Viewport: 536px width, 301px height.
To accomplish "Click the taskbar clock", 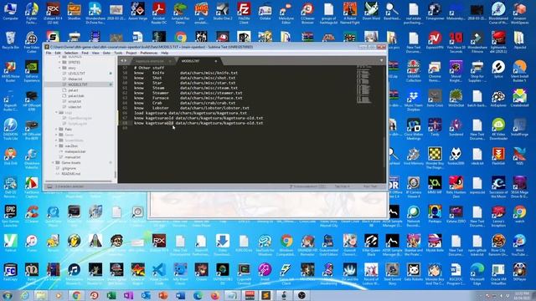I will pyautogui.click(x=522, y=295).
